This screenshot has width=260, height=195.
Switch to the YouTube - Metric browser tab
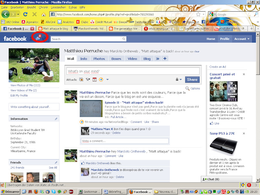tap(230, 29)
